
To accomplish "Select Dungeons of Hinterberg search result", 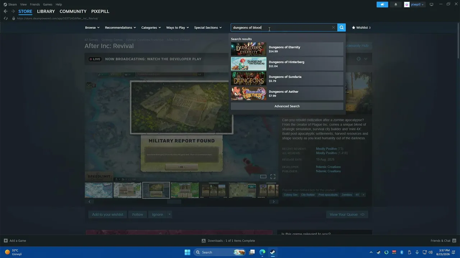I will pos(287,64).
